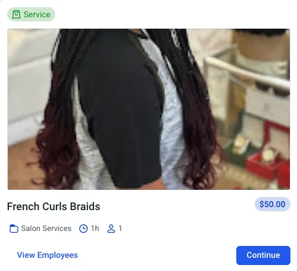Click the blue Continue button
The image size is (297, 271).
pos(263,255)
